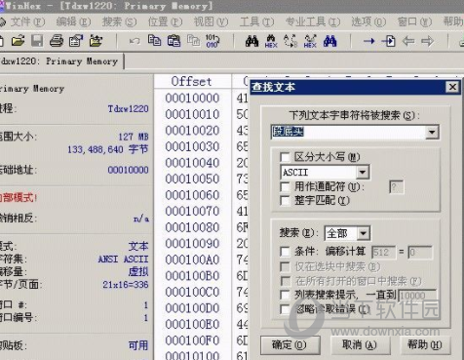Enable the 列表搜索提示 checkbox
This screenshot has height=360, width=464.
[285, 295]
